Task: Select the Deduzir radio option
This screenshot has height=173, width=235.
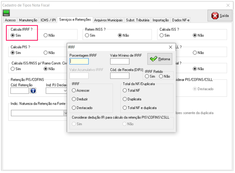Action: click(x=74, y=99)
